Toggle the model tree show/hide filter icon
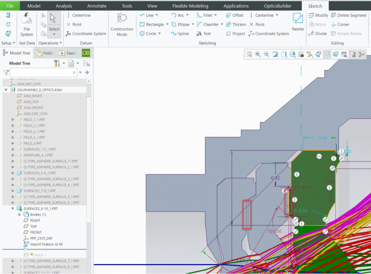Viewport: 371px width, 274px height. pyautogui.click(x=86, y=63)
